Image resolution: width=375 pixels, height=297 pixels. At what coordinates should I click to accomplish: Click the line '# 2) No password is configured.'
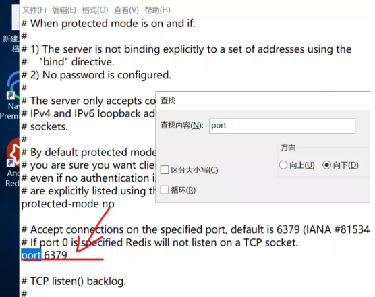click(x=96, y=75)
